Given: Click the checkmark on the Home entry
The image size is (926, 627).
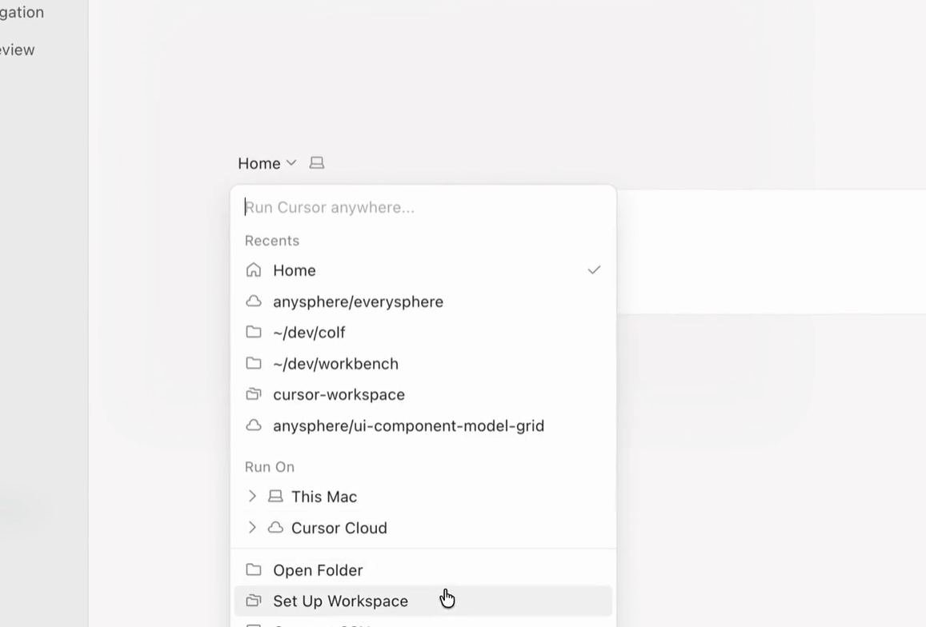Looking at the screenshot, I should (594, 270).
